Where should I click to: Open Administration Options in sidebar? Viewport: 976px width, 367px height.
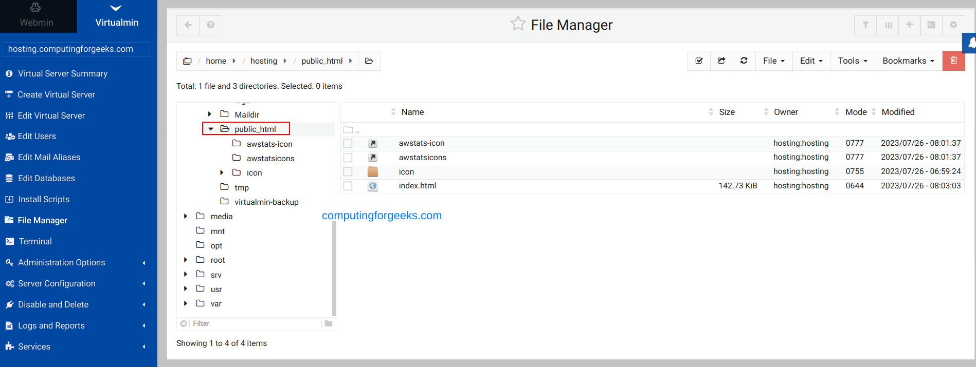coord(62,262)
